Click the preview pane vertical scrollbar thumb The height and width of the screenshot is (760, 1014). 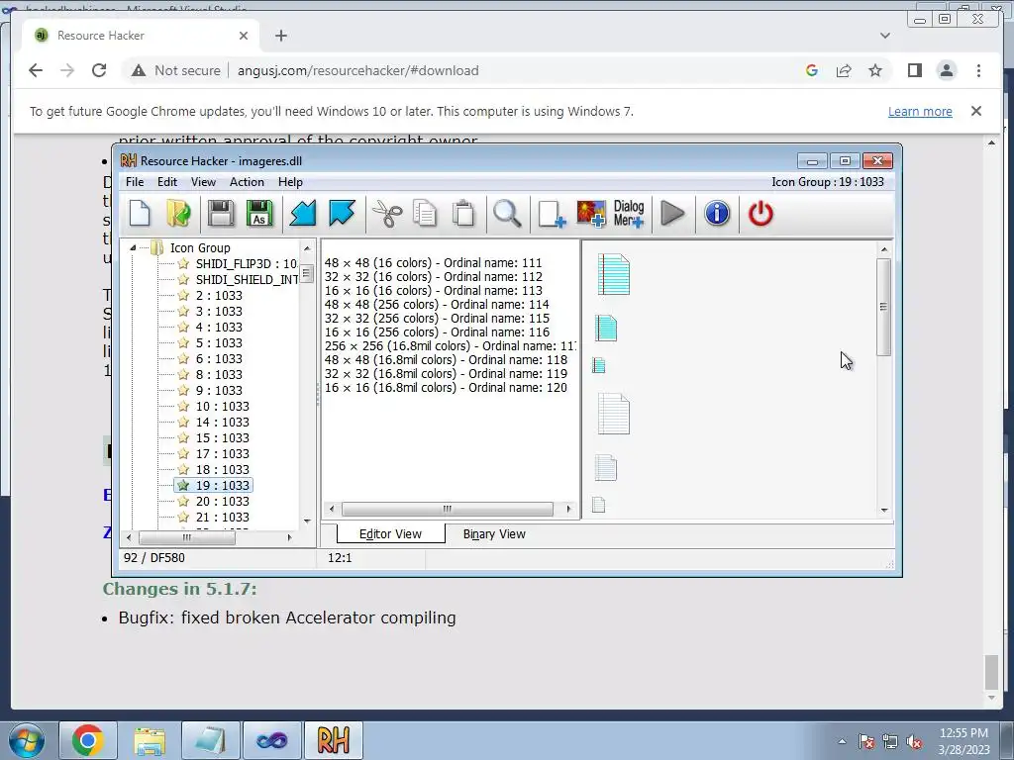pyautogui.click(x=884, y=307)
